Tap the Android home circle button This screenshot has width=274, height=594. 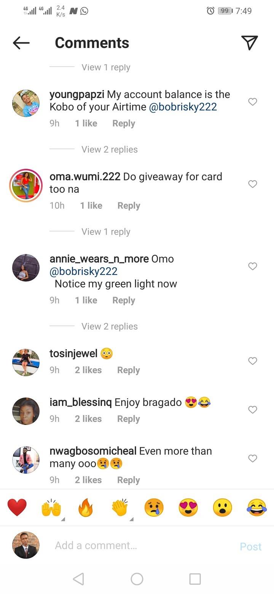tap(137, 579)
